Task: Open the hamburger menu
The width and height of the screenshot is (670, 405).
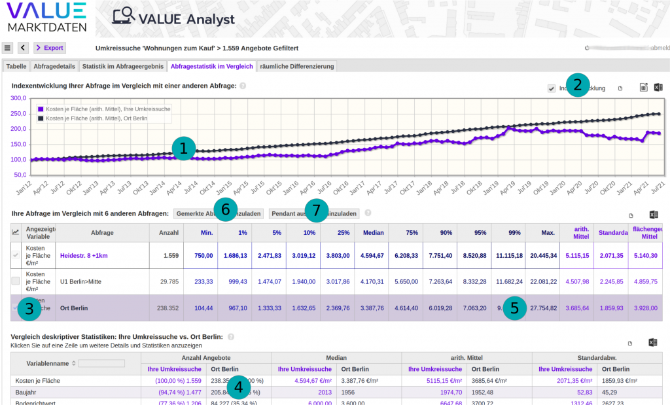Action: (x=7, y=48)
